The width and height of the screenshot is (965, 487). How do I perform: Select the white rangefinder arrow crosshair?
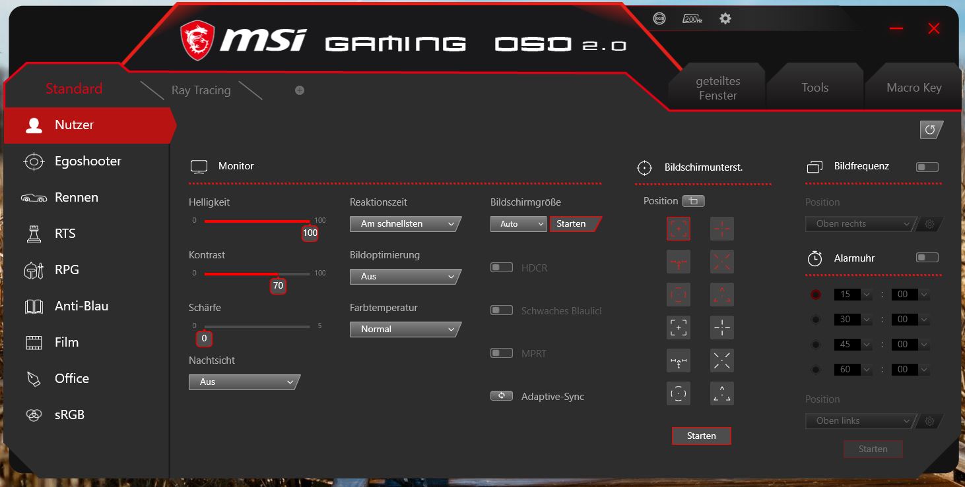coord(679,360)
